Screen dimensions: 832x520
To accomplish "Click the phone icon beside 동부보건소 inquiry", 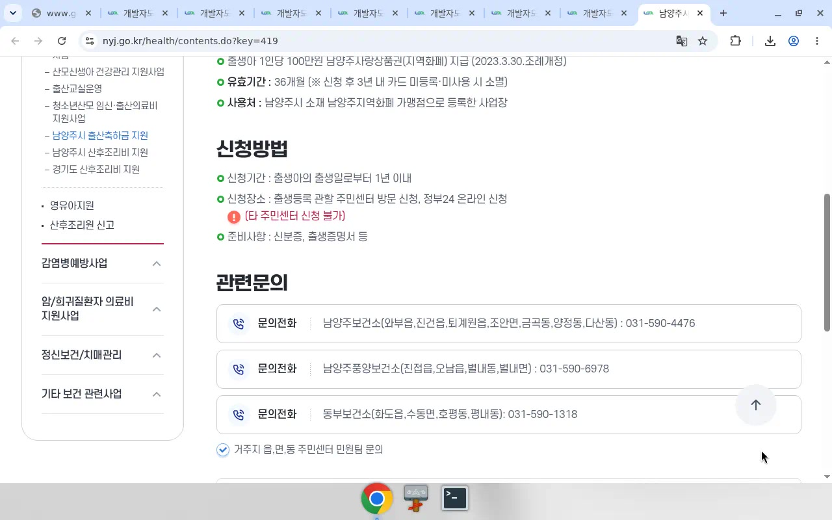I will tap(239, 414).
